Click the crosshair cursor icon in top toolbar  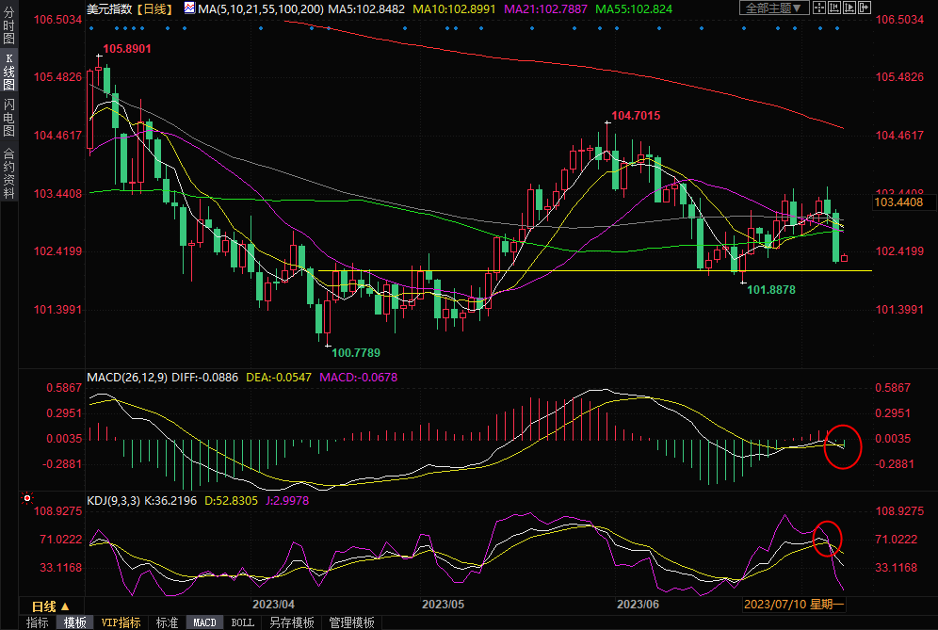coord(820,8)
